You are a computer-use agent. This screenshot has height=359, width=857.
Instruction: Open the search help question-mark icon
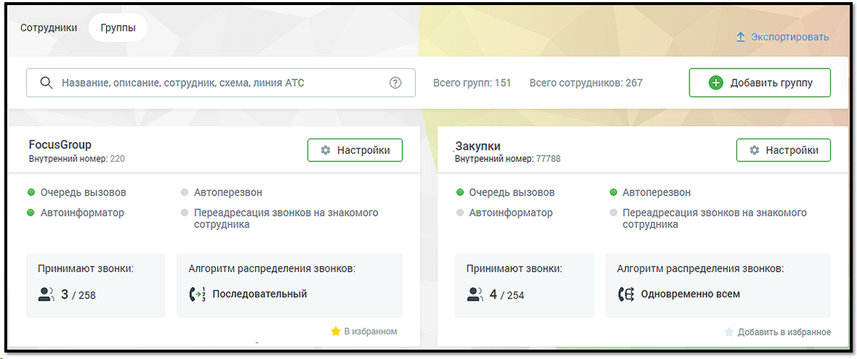395,83
